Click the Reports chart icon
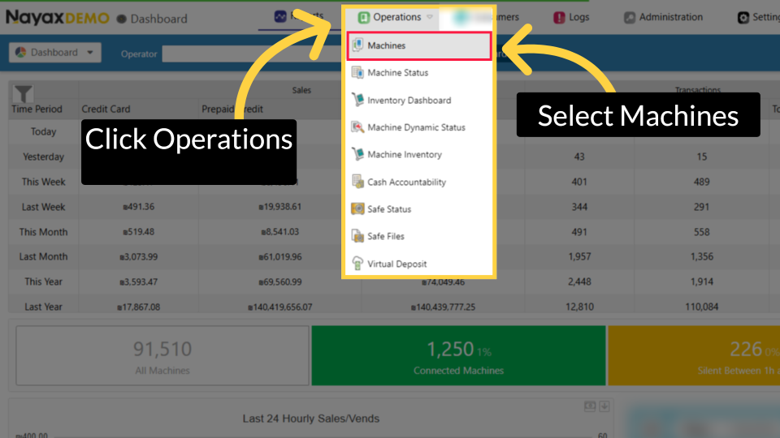Viewport: 780px width, 438px height. pyautogui.click(x=280, y=16)
